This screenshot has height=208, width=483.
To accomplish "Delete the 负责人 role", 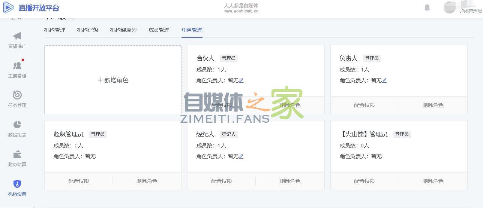I will pyautogui.click(x=433, y=105).
